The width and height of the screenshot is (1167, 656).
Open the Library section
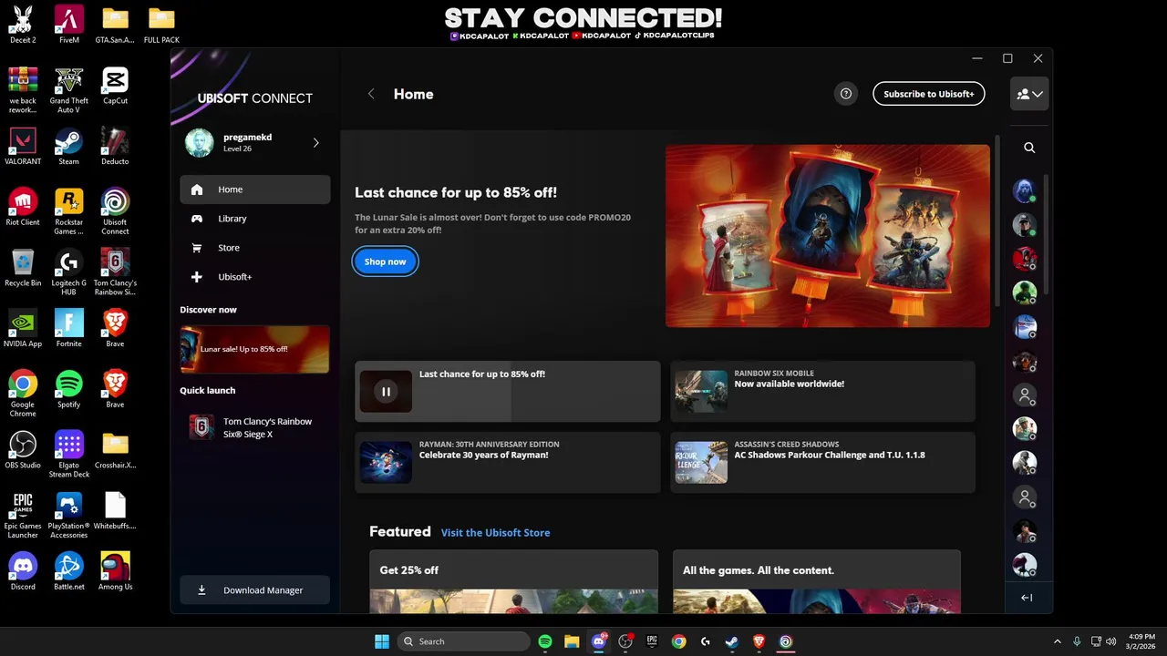(255, 219)
